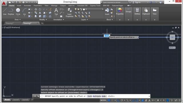Viewport: 183px width, 103px height.
Task: Toggle ortho mode in status bar
Action: pyautogui.click(x=118, y=100)
